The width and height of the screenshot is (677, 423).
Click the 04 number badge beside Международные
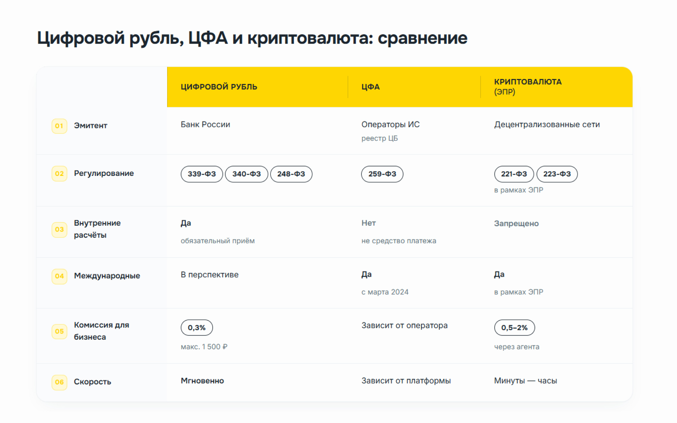coord(59,276)
